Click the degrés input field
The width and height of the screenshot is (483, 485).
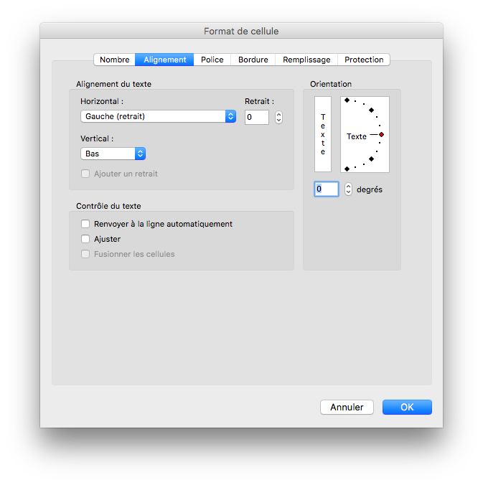point(327,189)
